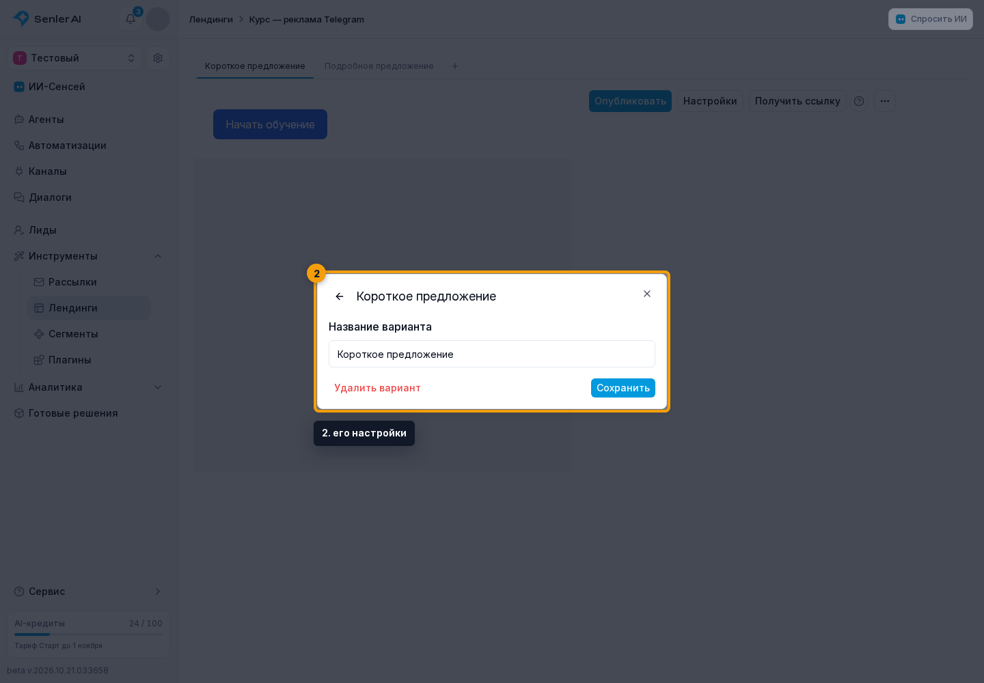
Task: Open Рассылки under Инструменты
Action: pos(89,282)
